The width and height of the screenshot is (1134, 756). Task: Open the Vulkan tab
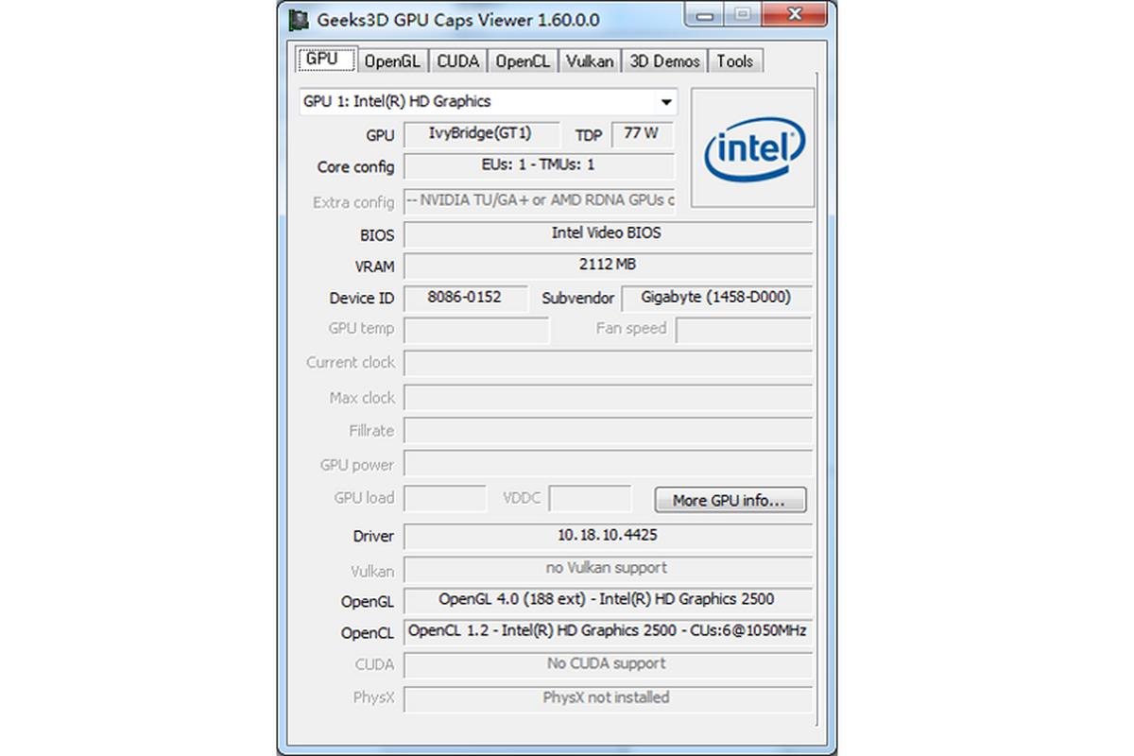(591, 61)
